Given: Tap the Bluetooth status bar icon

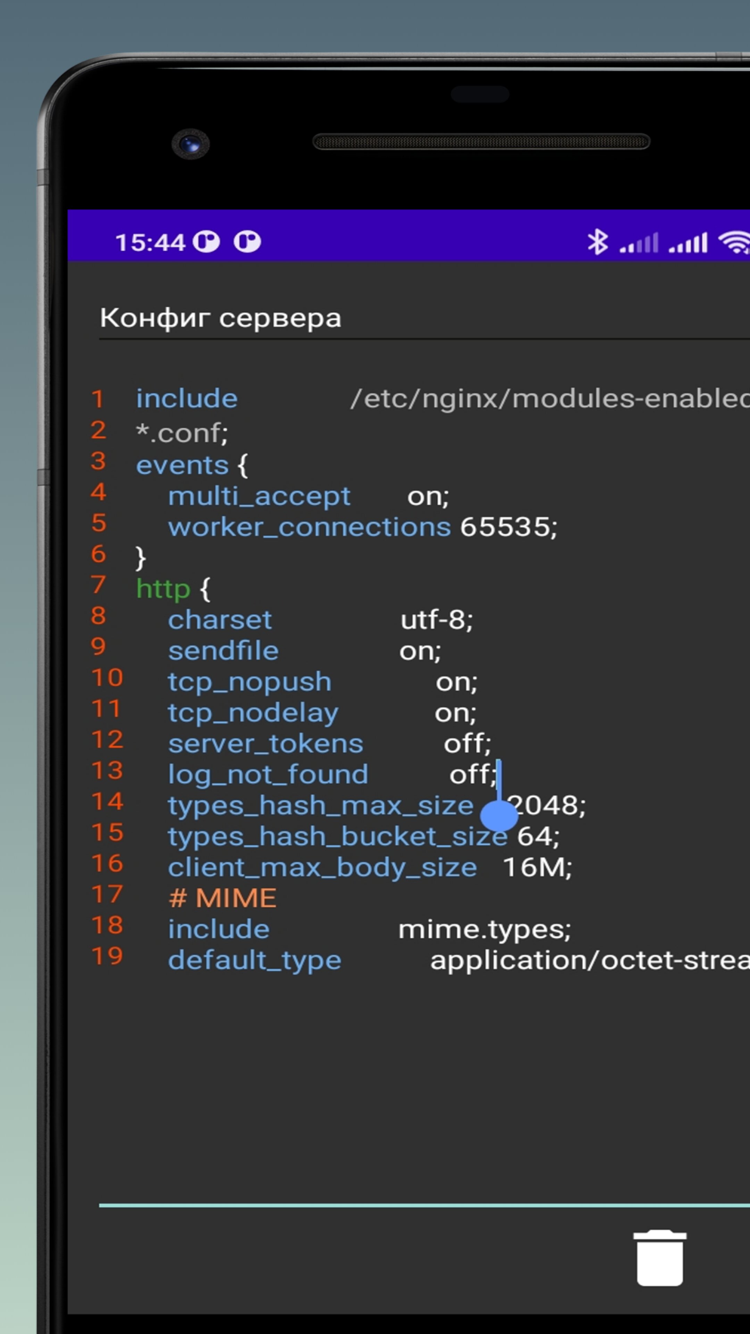Looking at the screenshot, I should click(598, 242).
